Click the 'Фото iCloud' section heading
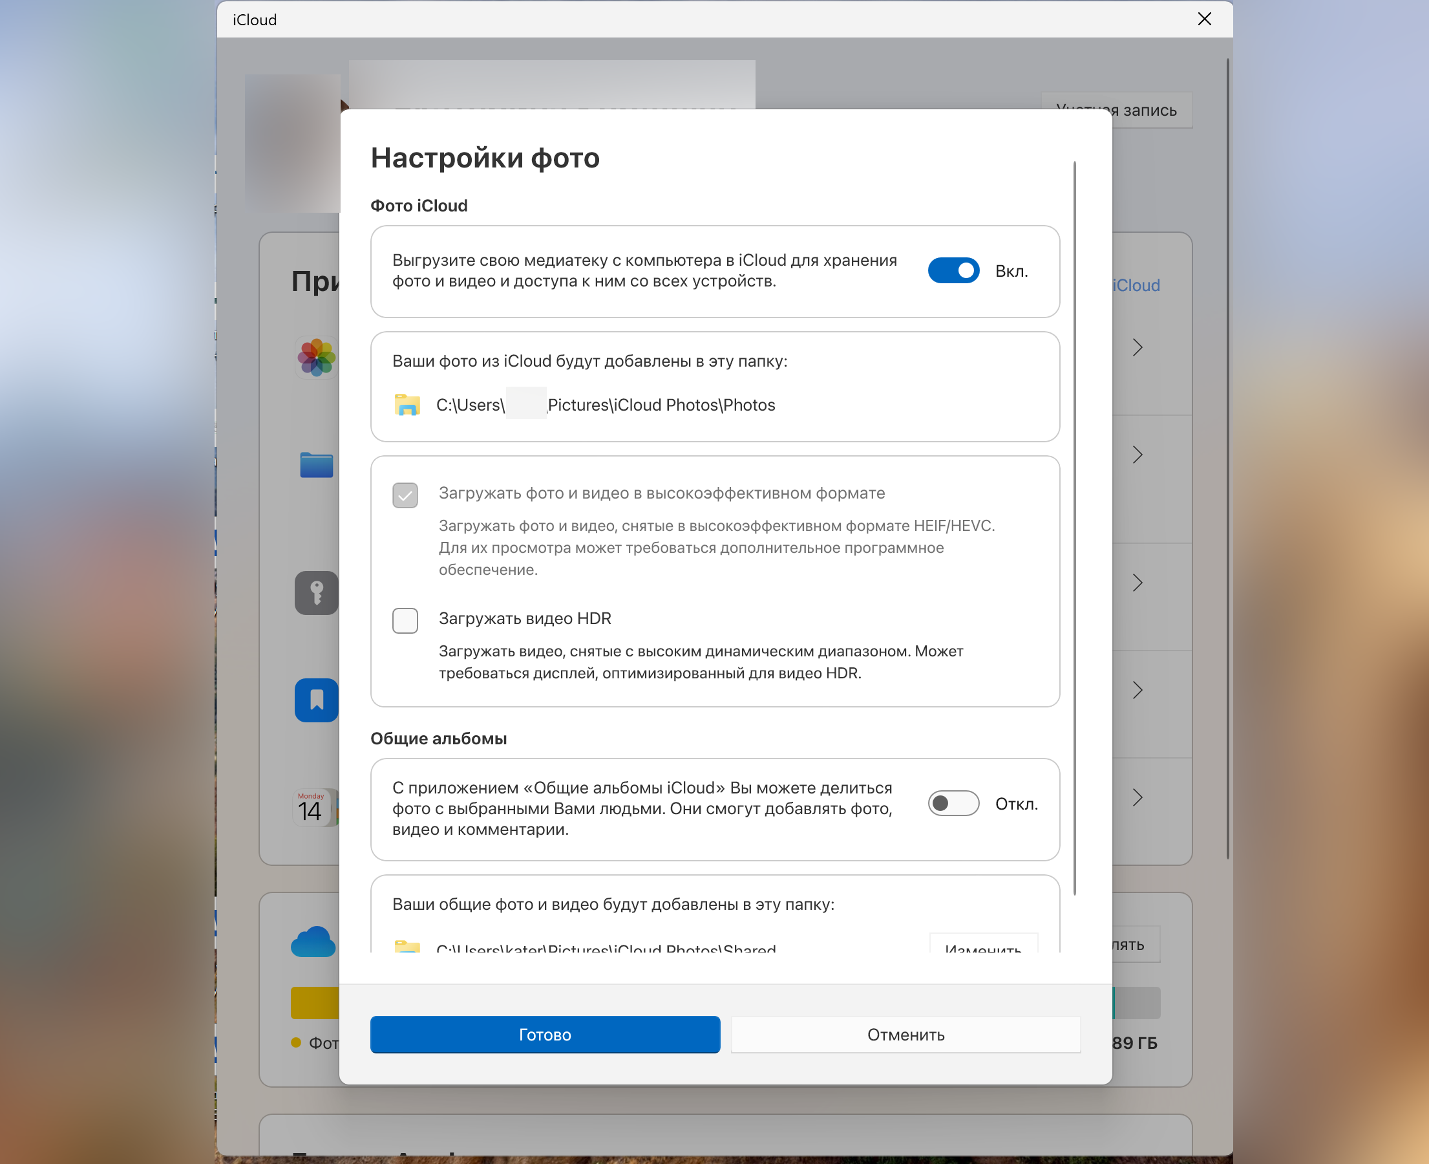 coord(419,206)
